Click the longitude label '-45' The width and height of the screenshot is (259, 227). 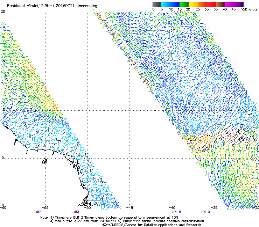pos(129,207)
